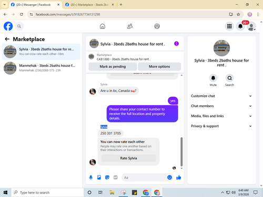Mute the chat using bell icon
263x197 pixels.
coord(213,78)
